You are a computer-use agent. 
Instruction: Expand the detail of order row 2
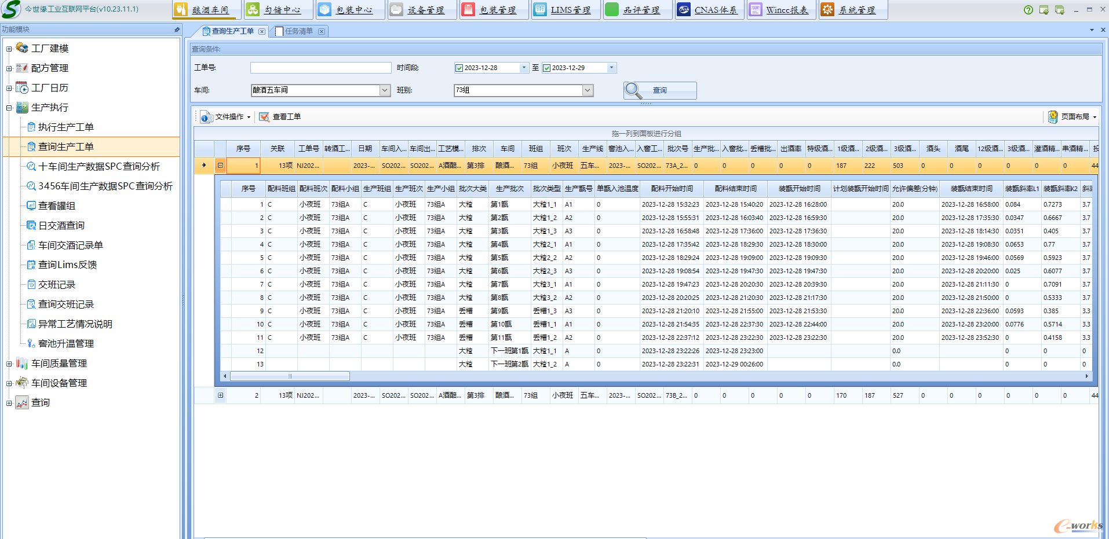click(x=220, y=395)
